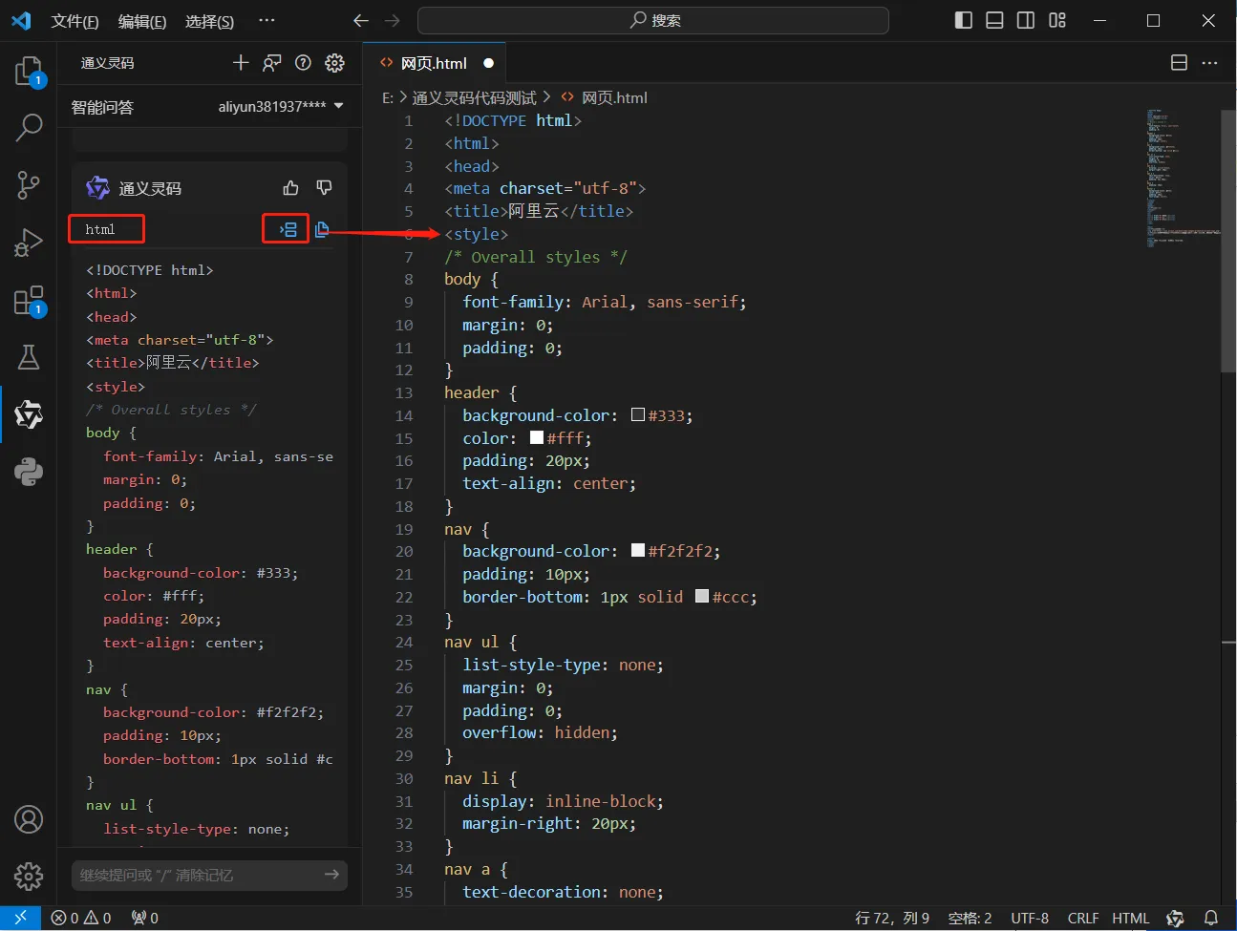Open the Tongyi Lingma sidebar icon
The height and width of the screenshot is (931, 1237).
click(29, 414)
